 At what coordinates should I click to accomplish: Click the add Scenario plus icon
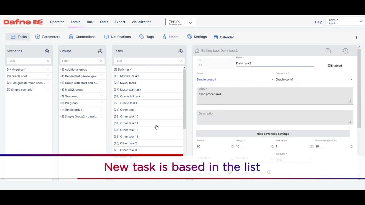coord(47,51)
